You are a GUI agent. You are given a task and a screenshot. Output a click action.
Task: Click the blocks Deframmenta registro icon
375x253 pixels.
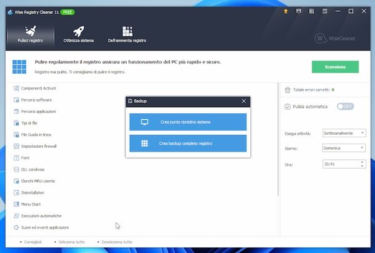pyautogui.click(x=127, y=31)
